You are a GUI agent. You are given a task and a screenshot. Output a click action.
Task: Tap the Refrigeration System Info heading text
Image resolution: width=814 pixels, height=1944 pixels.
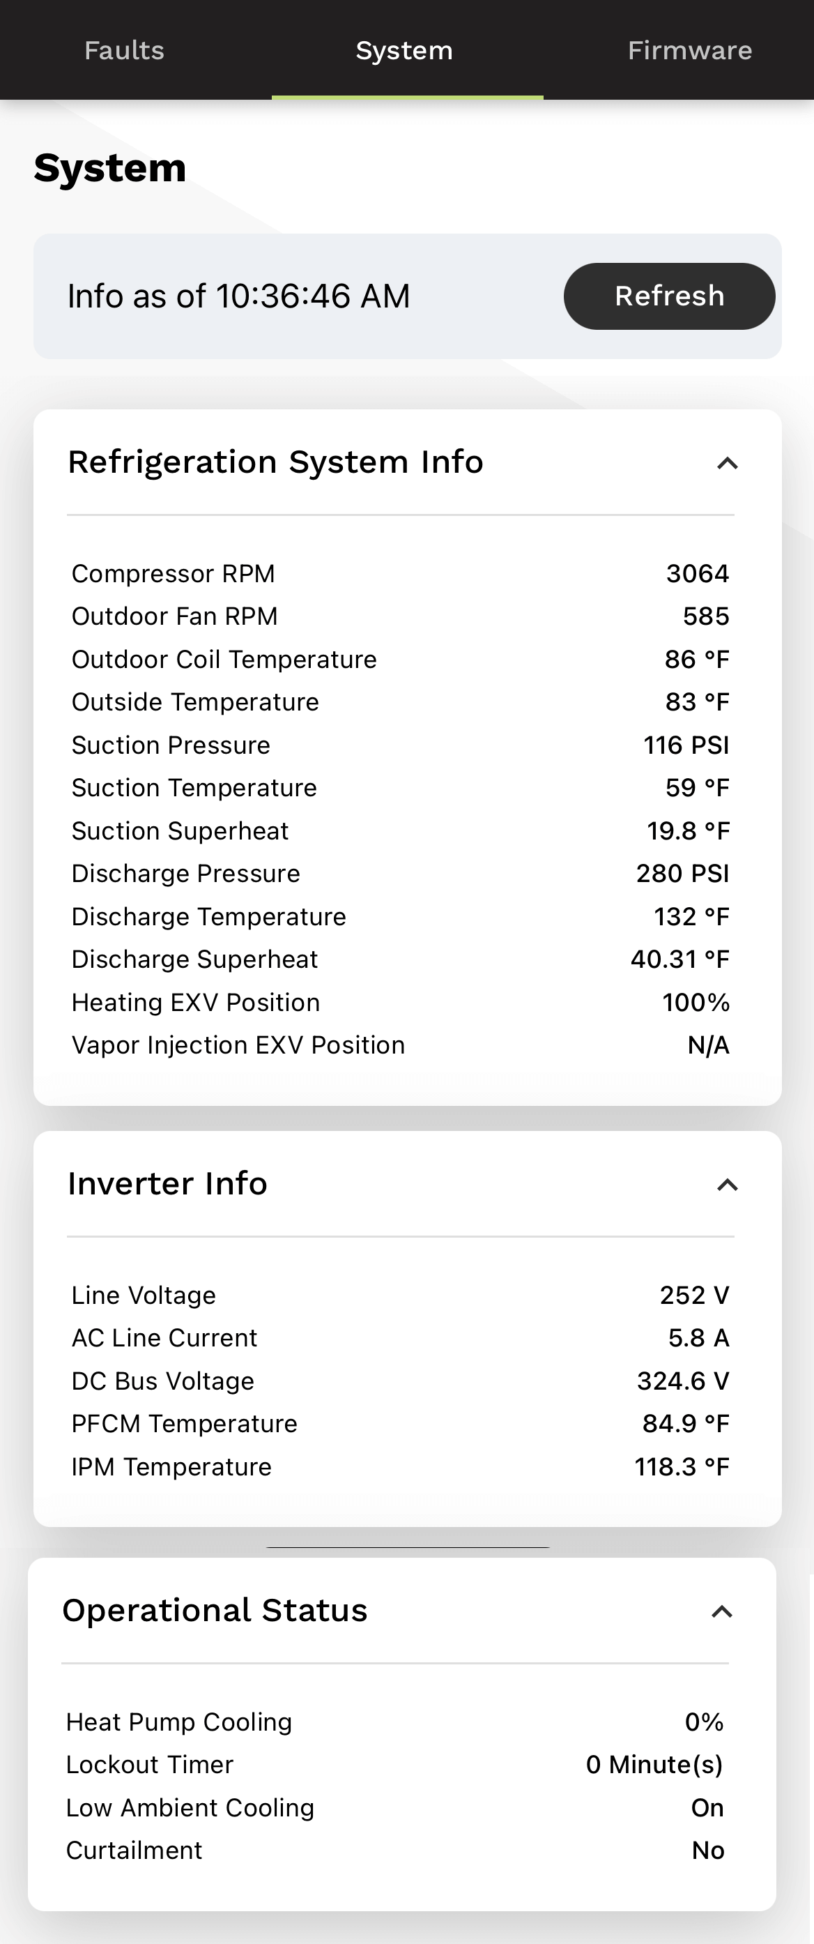(x=275, y=462)
